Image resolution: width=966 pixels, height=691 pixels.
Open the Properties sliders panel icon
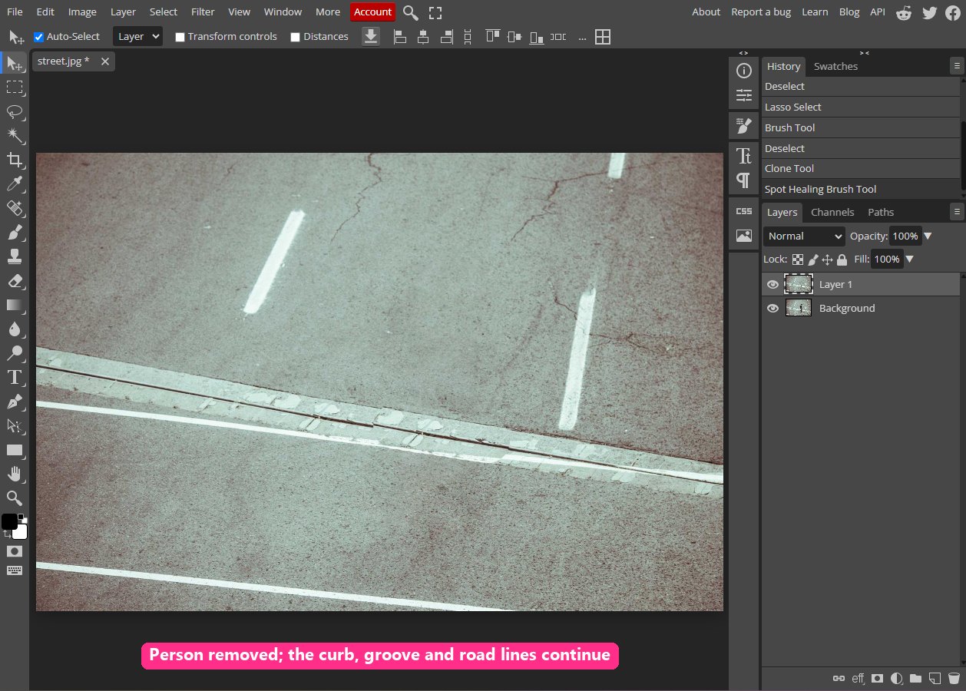coord(743,95)
